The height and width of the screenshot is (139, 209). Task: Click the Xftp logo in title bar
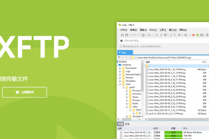120,25
